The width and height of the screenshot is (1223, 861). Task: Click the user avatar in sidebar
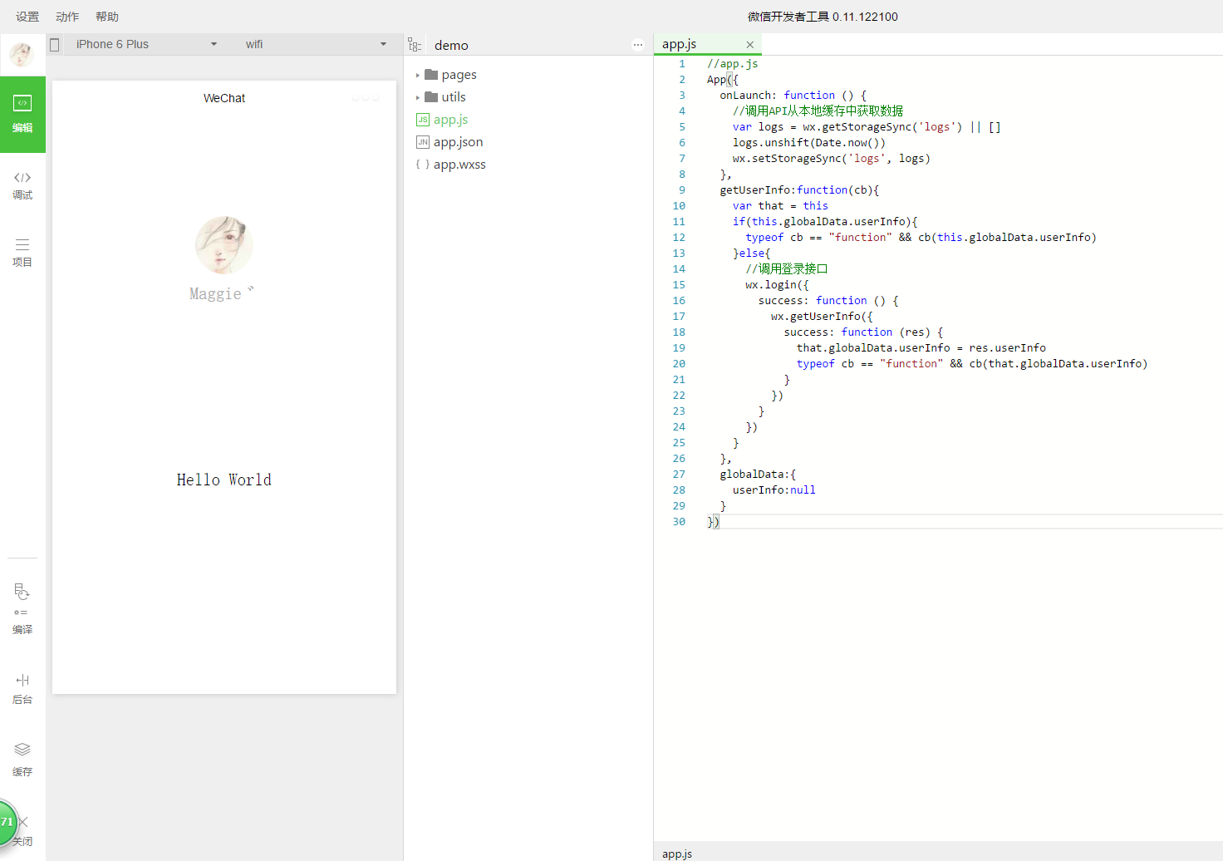coord(22,55)
